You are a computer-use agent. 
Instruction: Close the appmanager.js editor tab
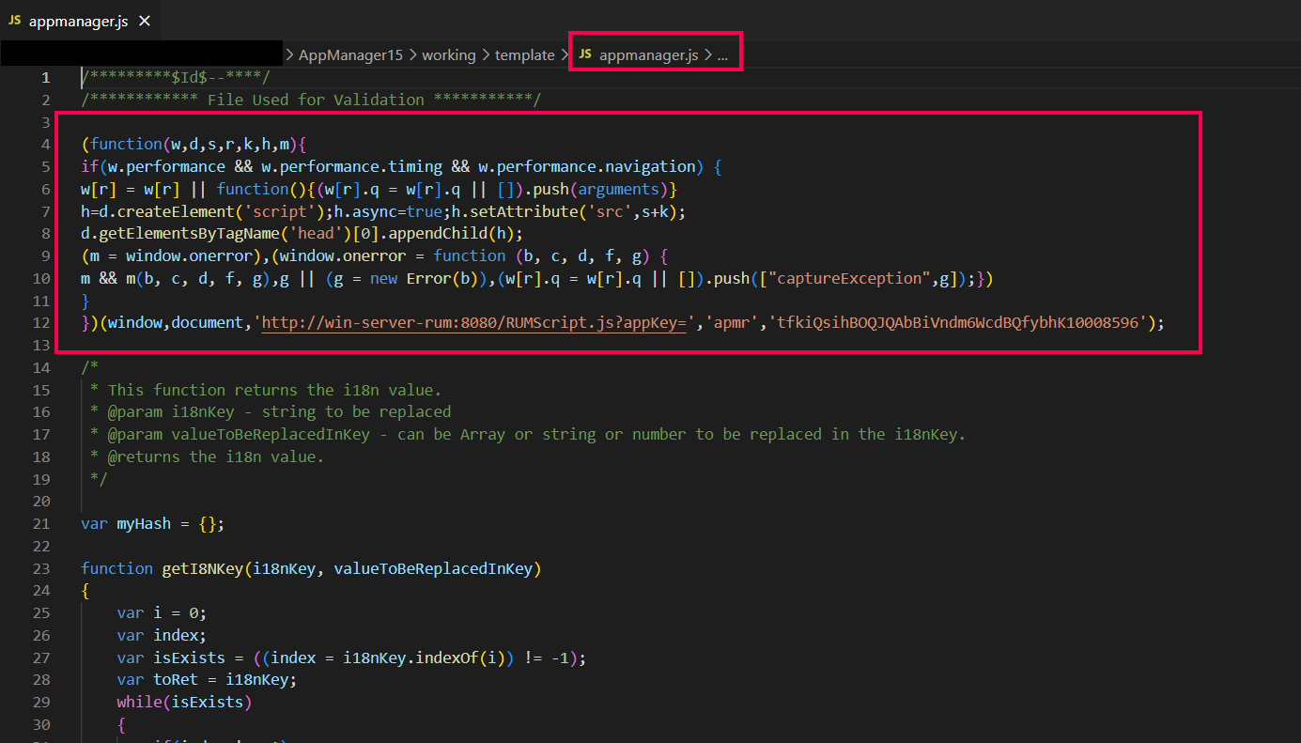coord(145,21)
